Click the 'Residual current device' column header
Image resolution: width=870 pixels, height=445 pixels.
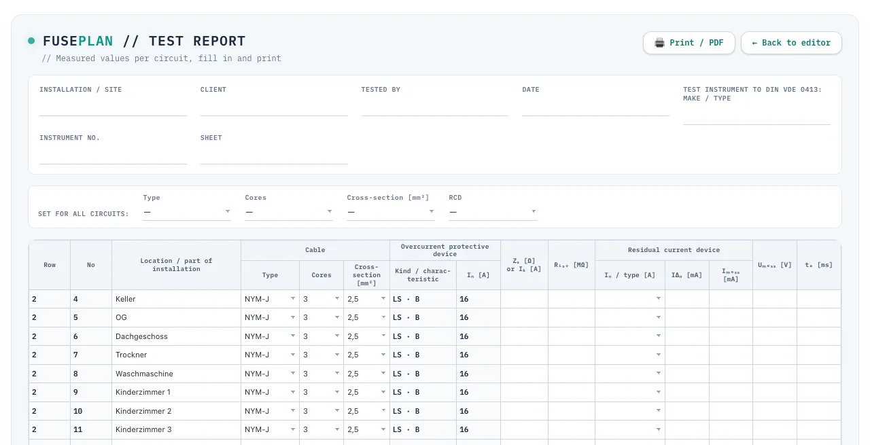tap(674, 250)
